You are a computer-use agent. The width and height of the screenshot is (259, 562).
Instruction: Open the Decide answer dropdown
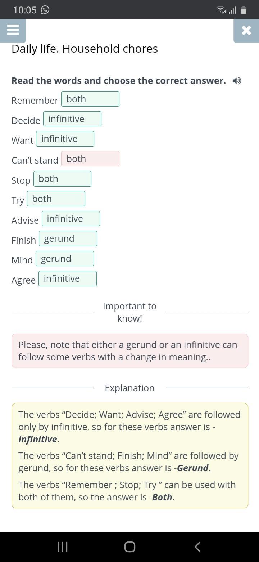point(72,119)
